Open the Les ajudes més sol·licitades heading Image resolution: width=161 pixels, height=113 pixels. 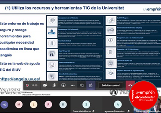68,18
